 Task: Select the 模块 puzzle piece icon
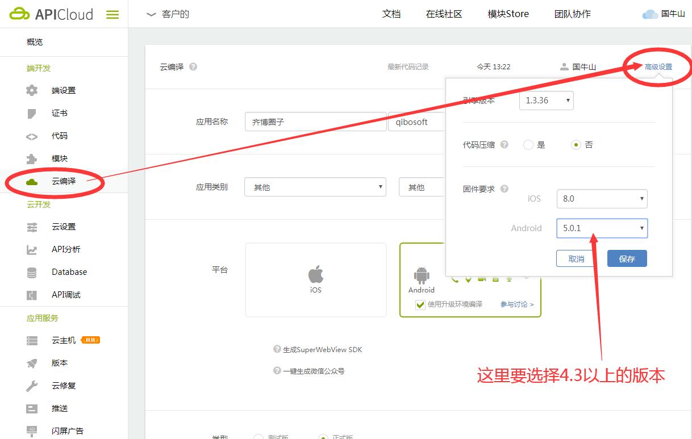coord(32,159)
